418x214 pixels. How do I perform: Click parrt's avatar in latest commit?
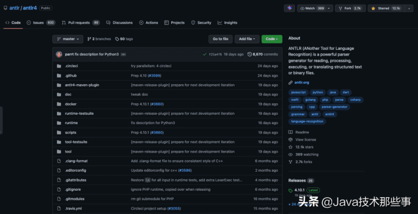click(x=59, y=55)
